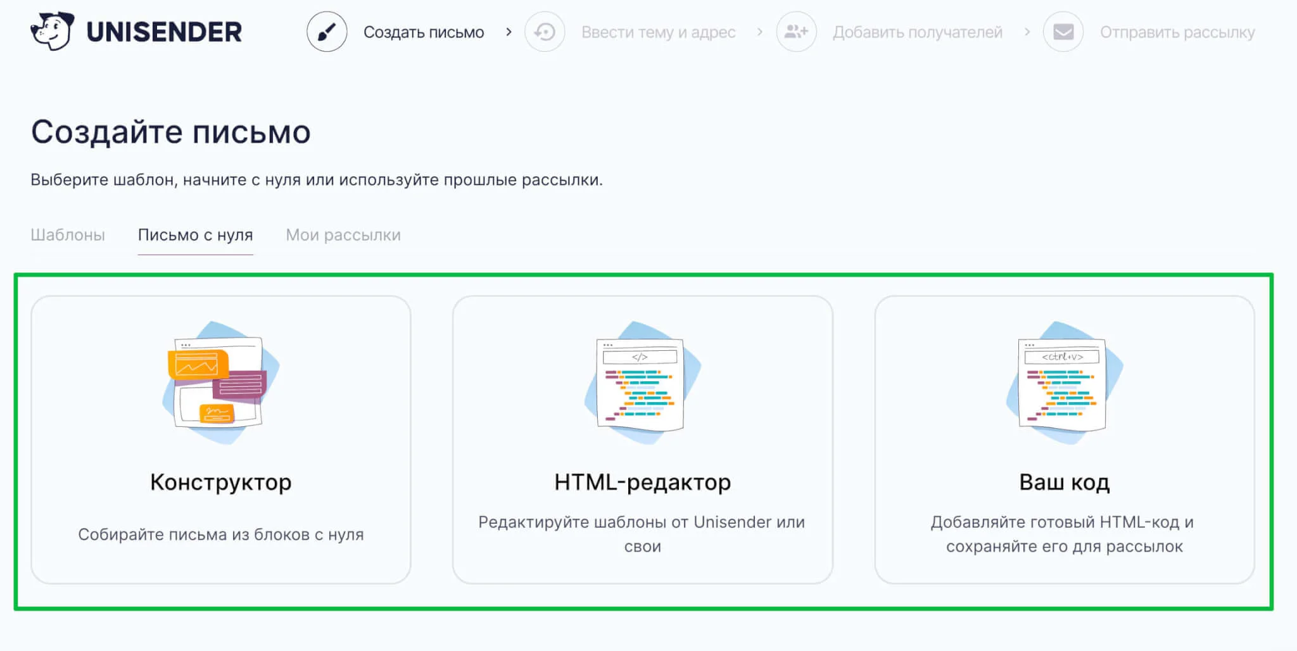Choose the Конструктор card title
The width and height of the screenshot is (1297, 651).
221,482
